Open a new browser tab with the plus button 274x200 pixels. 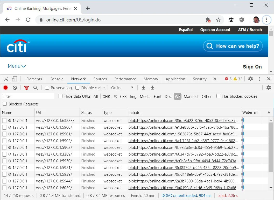pyautogui.click(x=88, y=8)
